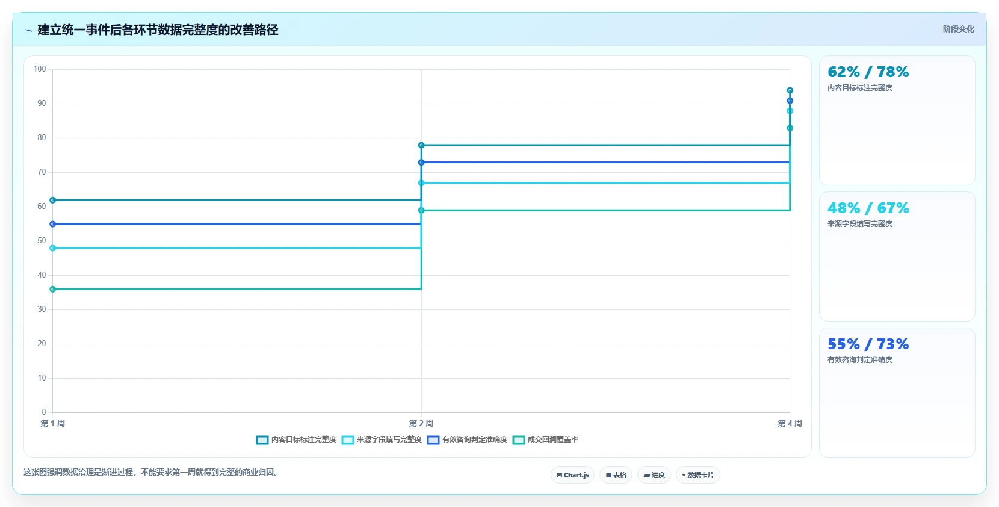
Task: Select week 1 point of 来源字段填写完整度 at 48
Action: (53, 248)
